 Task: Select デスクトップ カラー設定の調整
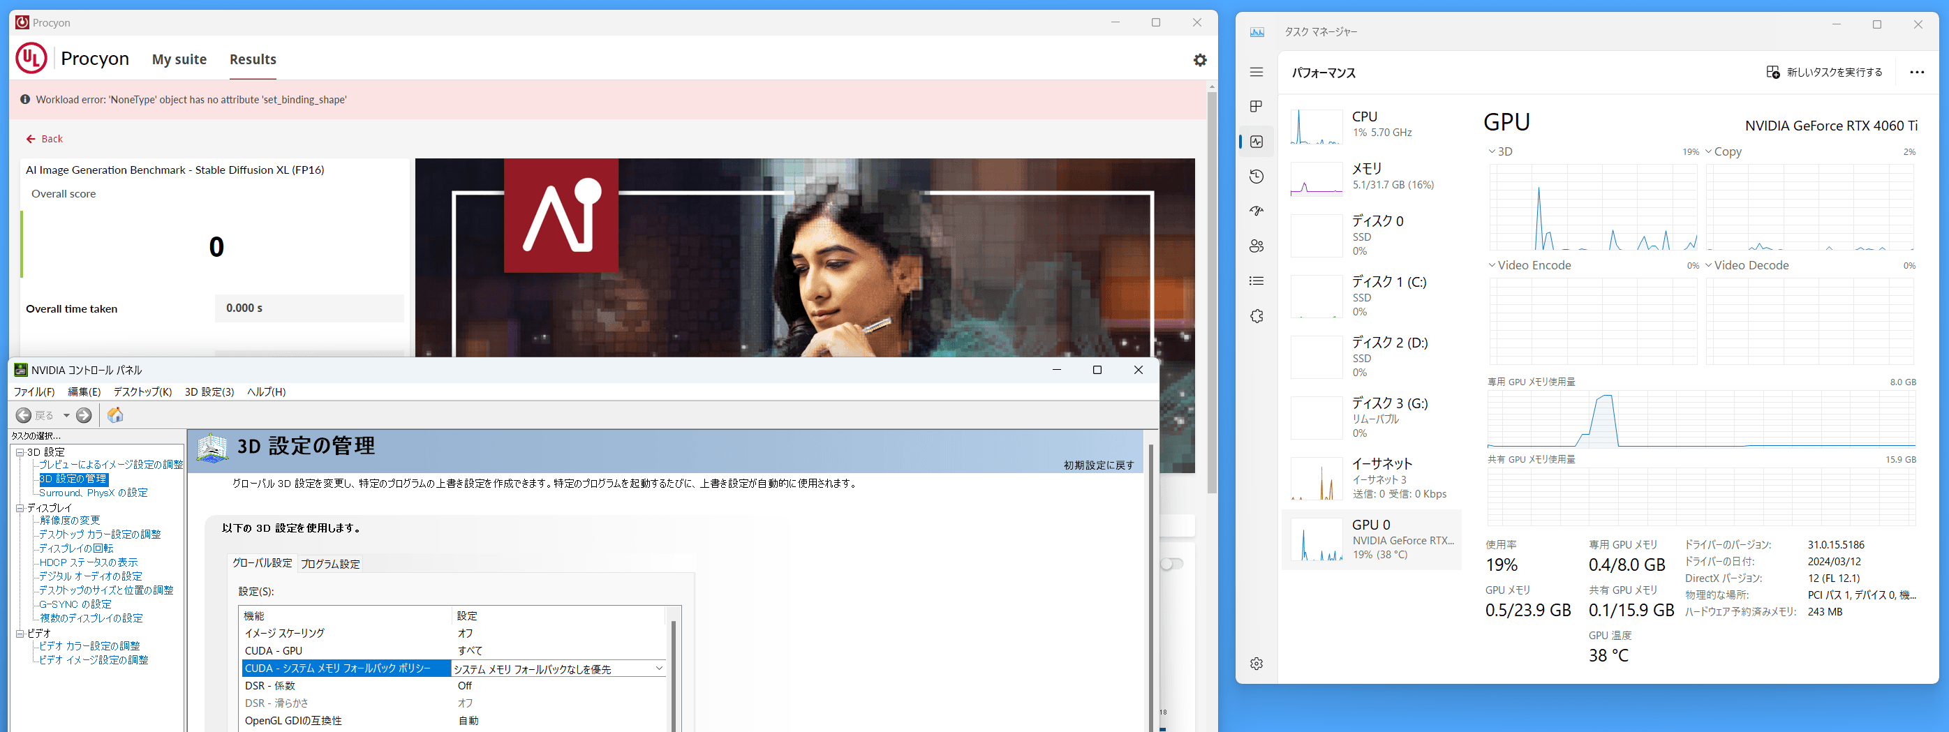coord(100,535)
